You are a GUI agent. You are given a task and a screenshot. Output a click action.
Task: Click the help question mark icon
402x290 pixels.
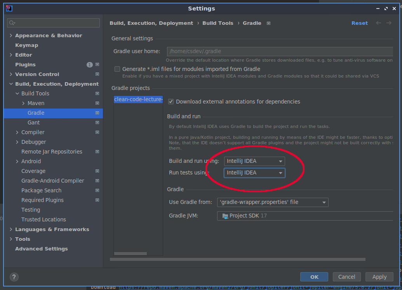point(14,277)
